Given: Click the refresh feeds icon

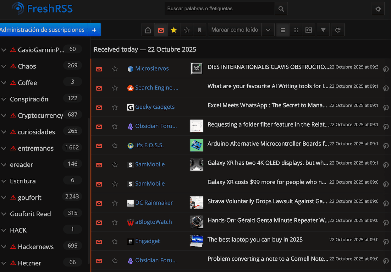Looking at the screenshot, I should pyautogui.click(x=338, y=30).
